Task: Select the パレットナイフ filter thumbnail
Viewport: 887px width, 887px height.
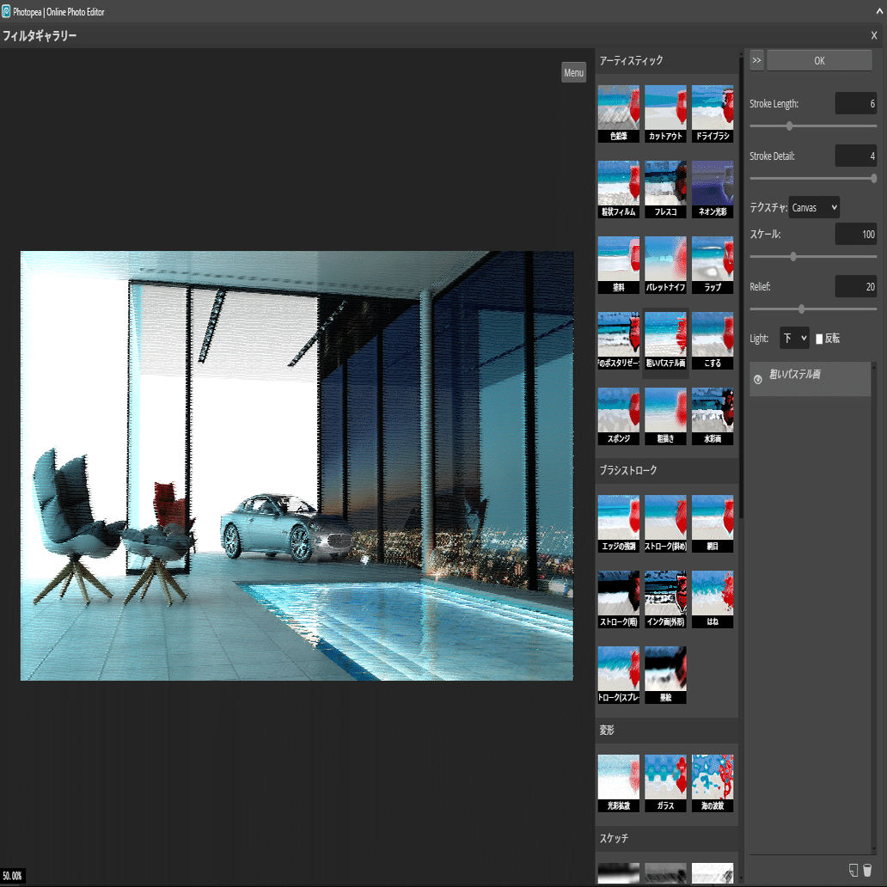Action: (665, 265)
